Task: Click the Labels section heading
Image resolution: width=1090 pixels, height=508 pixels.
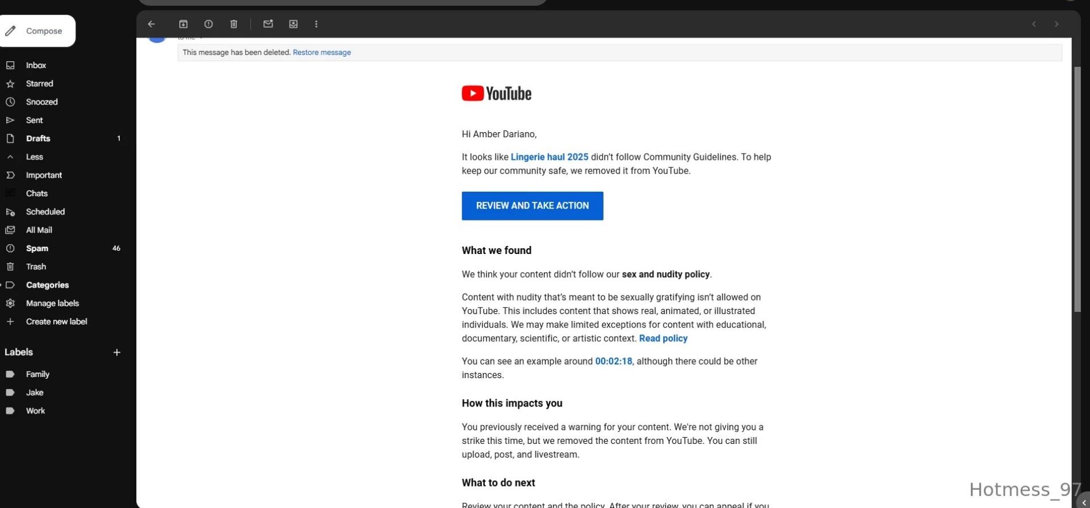Action: pos(19,352)
